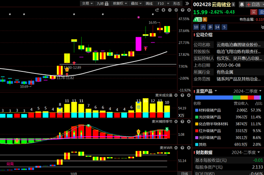This screenshot has width=264, height=175.
Task: Click the green S sell signal marker
Action: [167, 129]
